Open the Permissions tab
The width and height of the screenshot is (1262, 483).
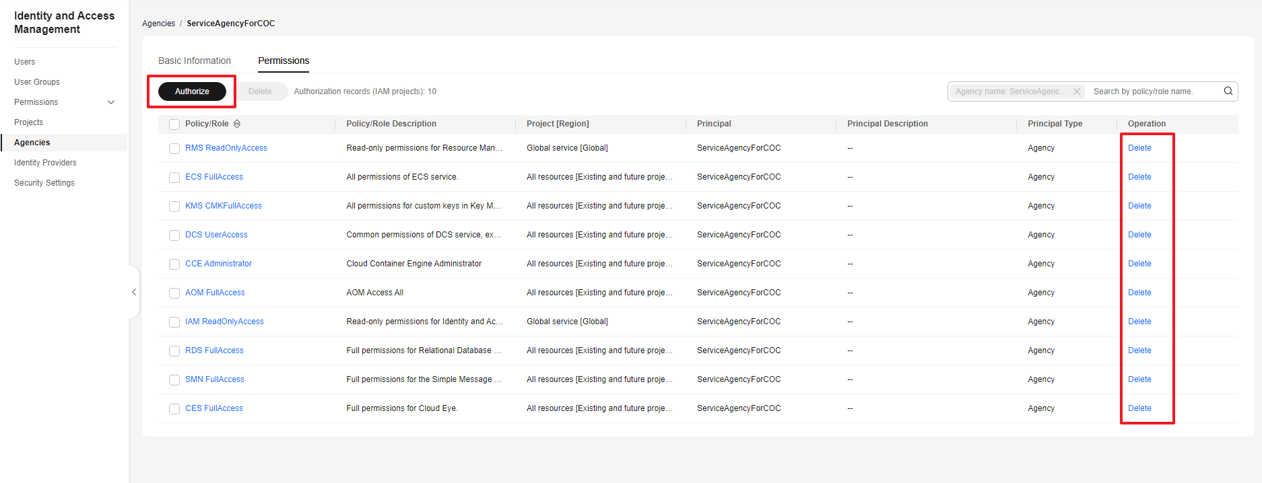[x=284, y=61]
